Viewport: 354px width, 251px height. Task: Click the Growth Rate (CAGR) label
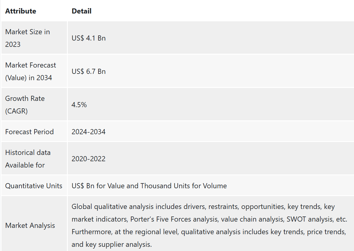(x=25, y=105)
